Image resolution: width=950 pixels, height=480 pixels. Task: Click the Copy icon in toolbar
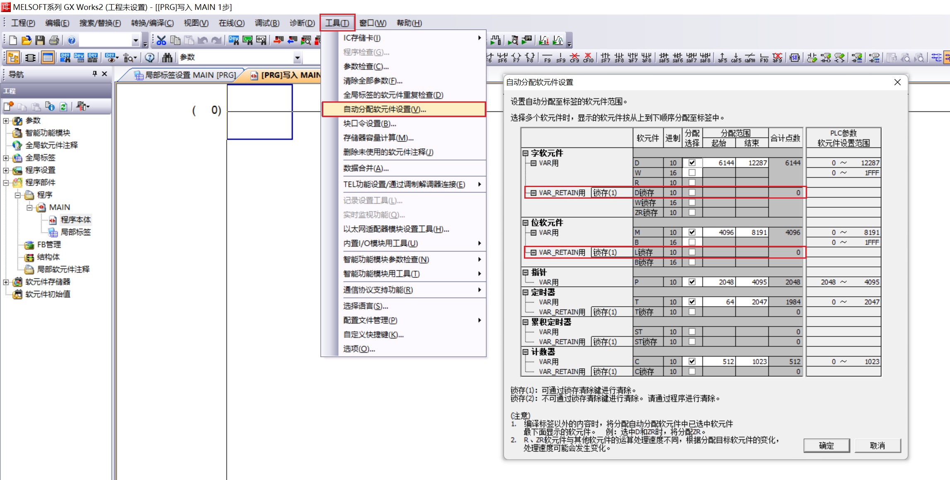175,40
